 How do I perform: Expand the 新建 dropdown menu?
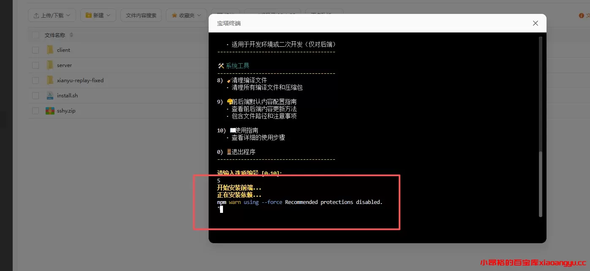[x=108, y=15]
